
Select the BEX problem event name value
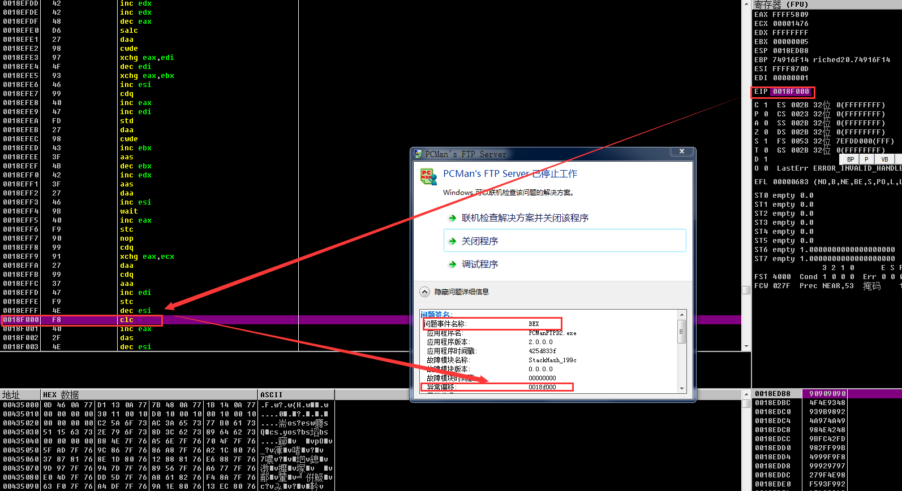(x=534, y=324)
